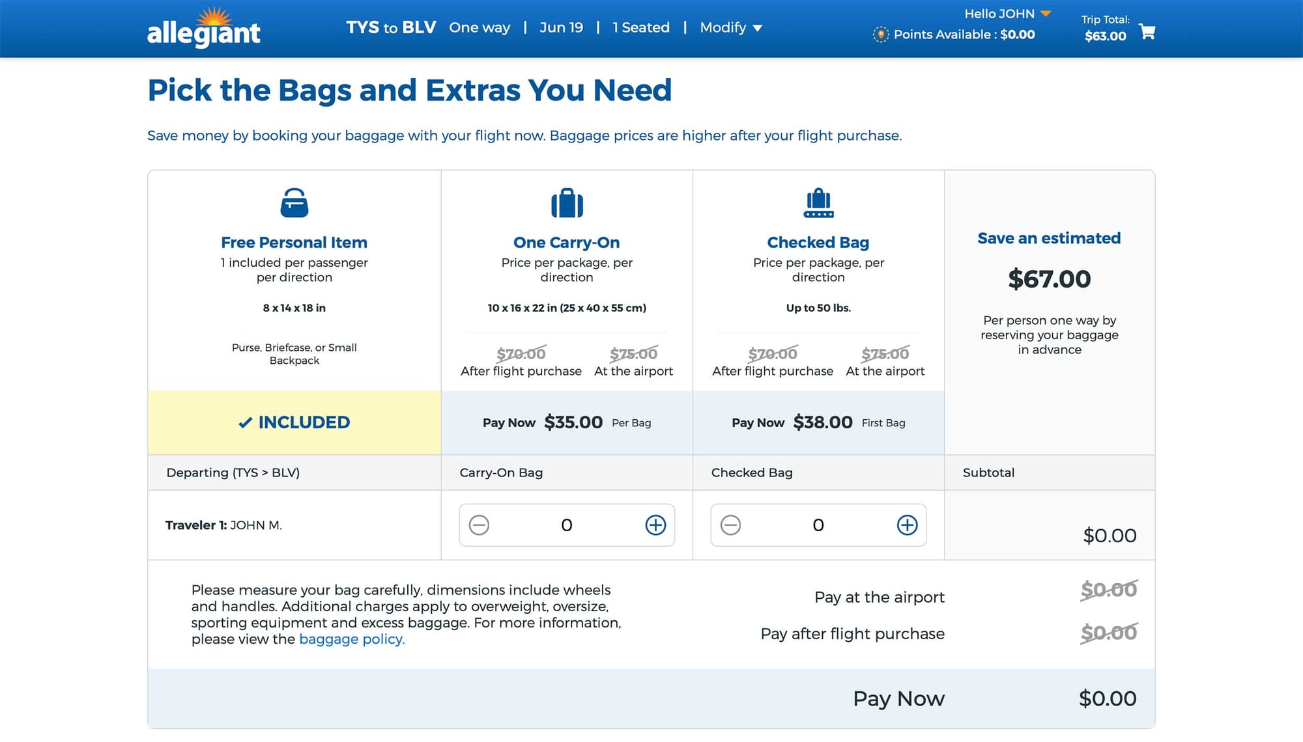
Task: Open the Jun 19 date option
Action: click(561, 28)
